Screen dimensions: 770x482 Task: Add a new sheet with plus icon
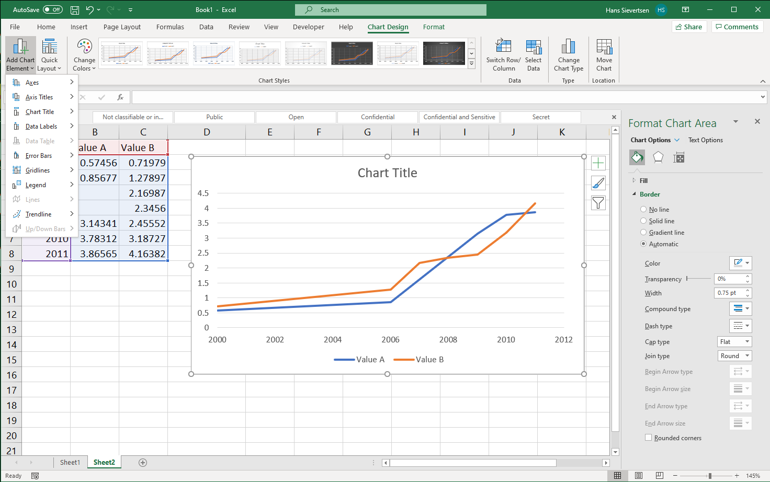coord(143,463)
